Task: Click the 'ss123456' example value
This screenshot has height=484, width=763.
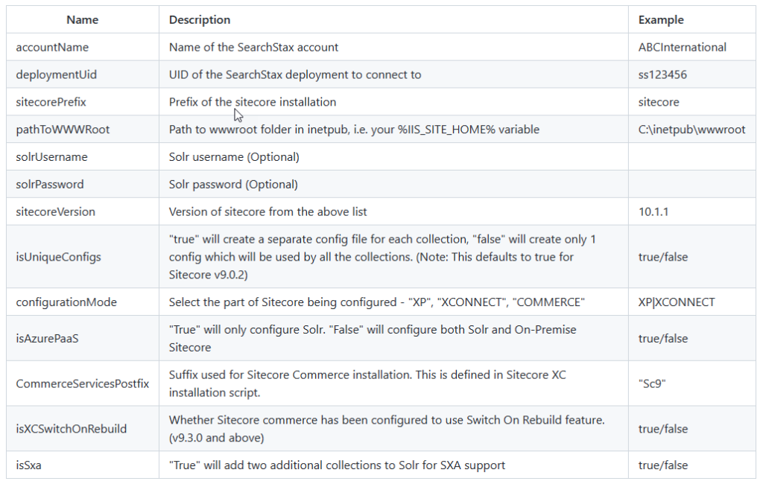Action: coord(662,74)
